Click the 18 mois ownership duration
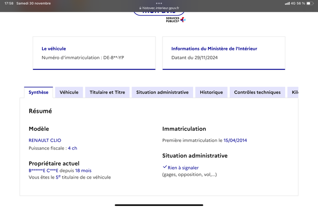This screenshot has height=208, width=318. pos(83,171)
